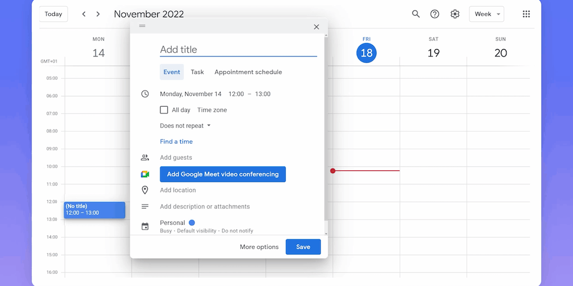Add Google Meet video conferencing
Image resolution: width=573 pixels, height=286 pixels.
(223, 174)
